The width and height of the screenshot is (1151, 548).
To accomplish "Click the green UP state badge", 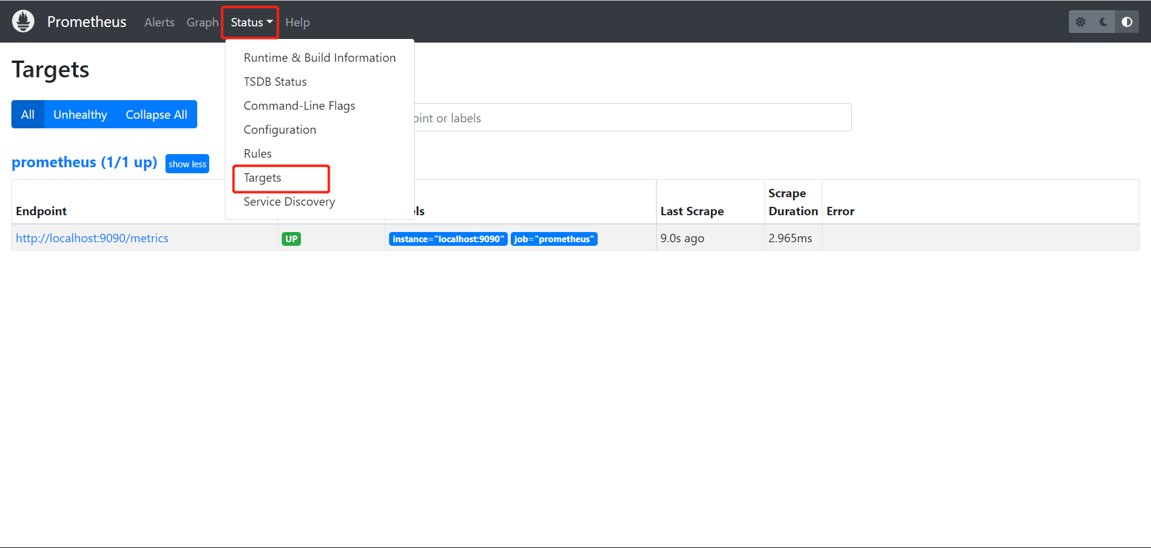I will (291, 239).
